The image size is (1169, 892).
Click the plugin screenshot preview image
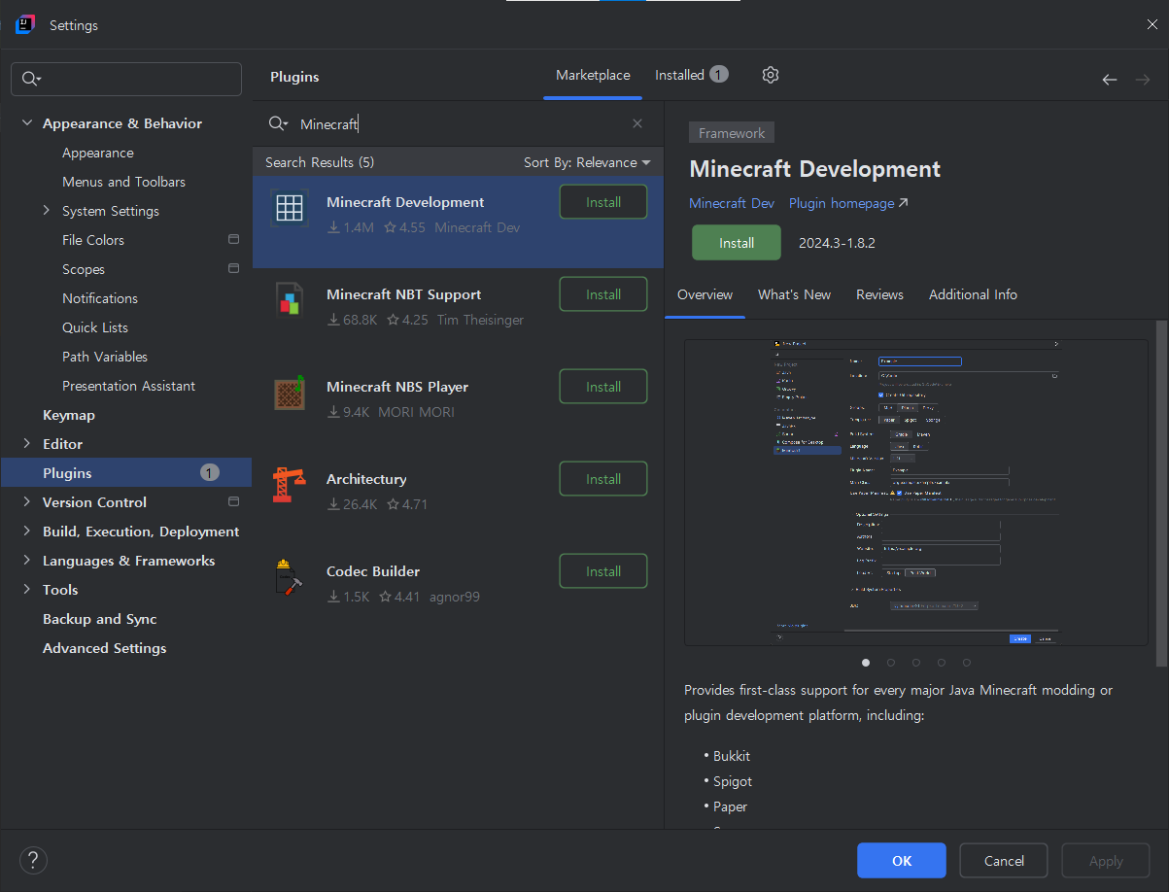coord(916,492)
